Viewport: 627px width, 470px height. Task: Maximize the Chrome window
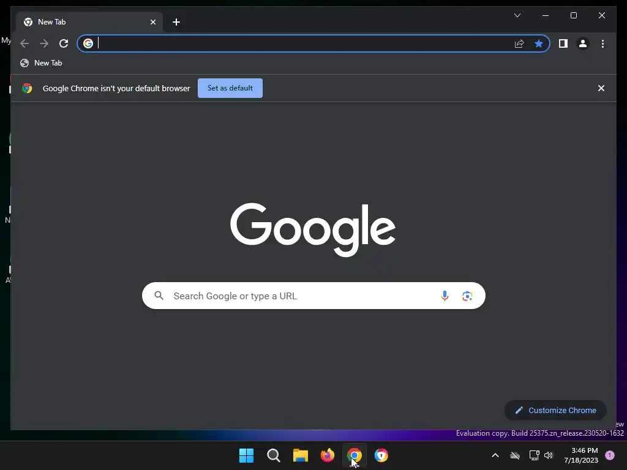pos(573,15)
